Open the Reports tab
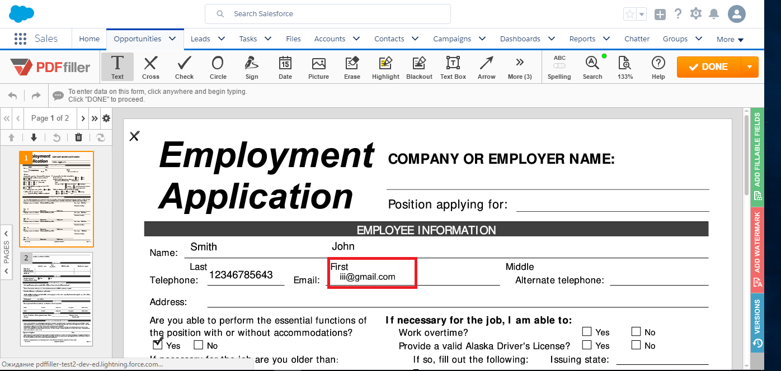Screen dimensions: 781x371 [x=582, y=39]
